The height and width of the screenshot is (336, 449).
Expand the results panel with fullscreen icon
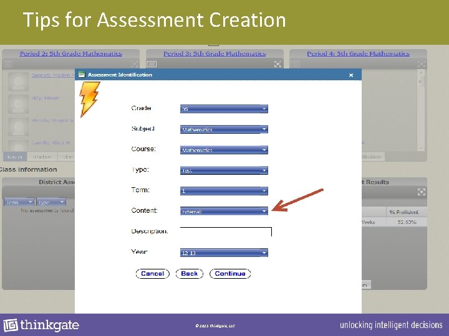[421, 192]
